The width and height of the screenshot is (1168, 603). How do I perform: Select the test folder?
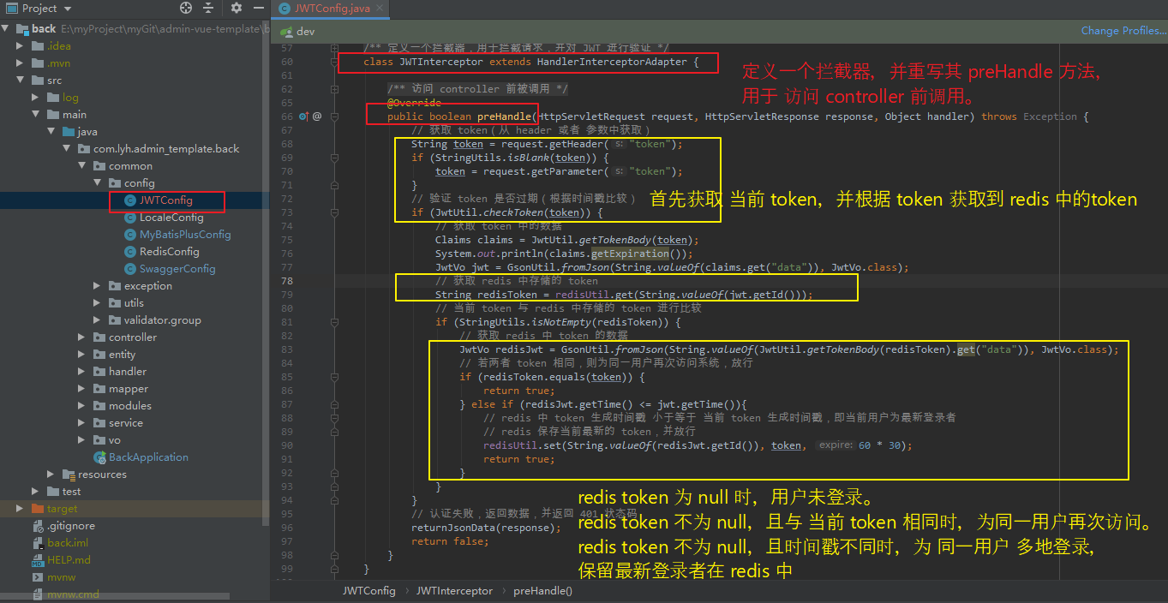tap(71, 491)
